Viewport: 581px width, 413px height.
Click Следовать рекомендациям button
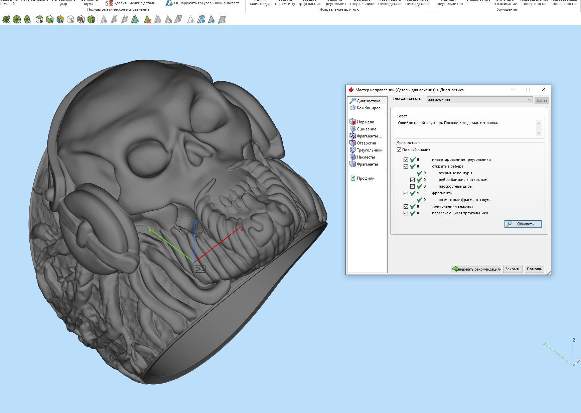tap(476, 269)
